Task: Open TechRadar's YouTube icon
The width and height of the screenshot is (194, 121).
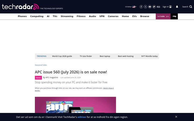Action: [150, 7]
